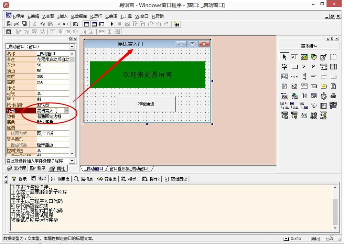Select the button component icon in palette
The height and width of the screenshot is (244, 344).
pyautogui.click(x=294, y=67)
